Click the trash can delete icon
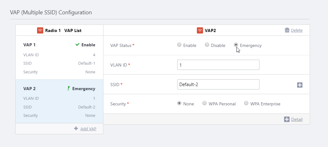 pos(287,30)
